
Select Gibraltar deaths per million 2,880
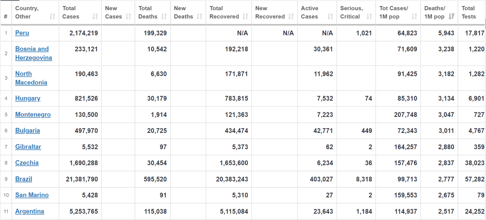point(446,147)
